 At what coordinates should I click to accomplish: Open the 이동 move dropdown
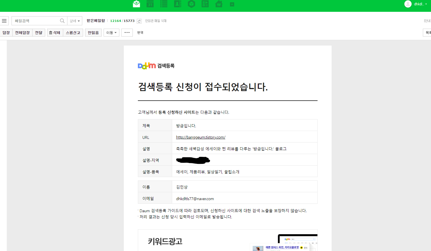[111, 33]
